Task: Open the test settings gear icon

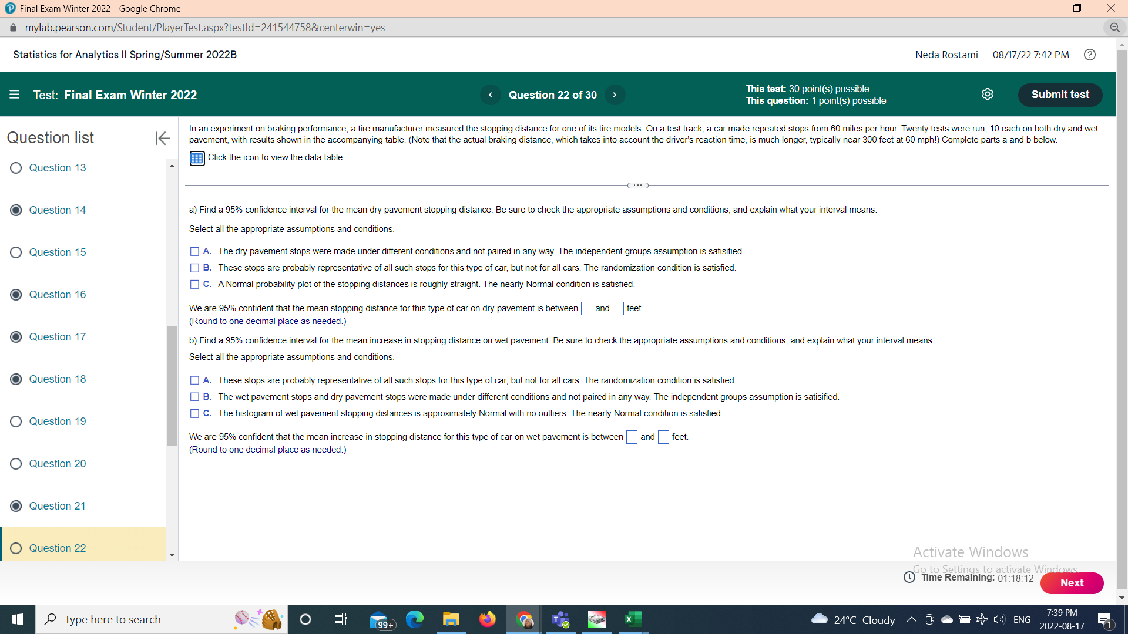Action: [988, 94]
